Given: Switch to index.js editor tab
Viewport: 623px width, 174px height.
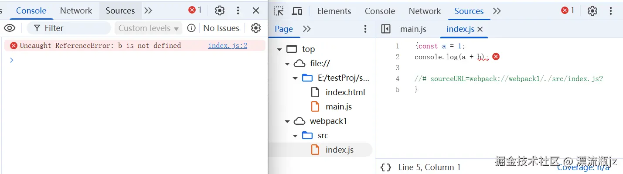Looking at the screenshot, I should [460, 29].
